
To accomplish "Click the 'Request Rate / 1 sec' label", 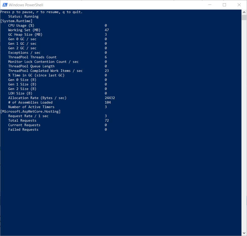I will pos(28,116).
